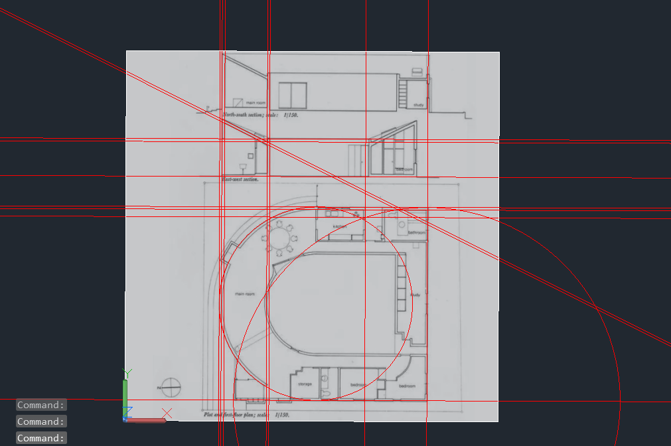The image size is (671, 446).
Task: Click the 'North-south section; scale: 1/150.' caption
Action: click(261, 115)
